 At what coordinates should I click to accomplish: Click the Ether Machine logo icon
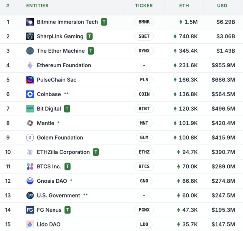[30, 51]
